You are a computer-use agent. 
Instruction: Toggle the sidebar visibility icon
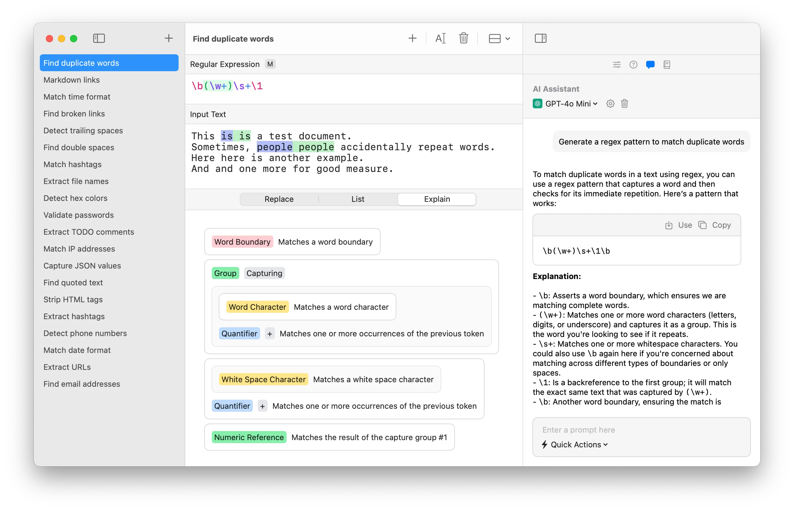[x=99, y=38]
